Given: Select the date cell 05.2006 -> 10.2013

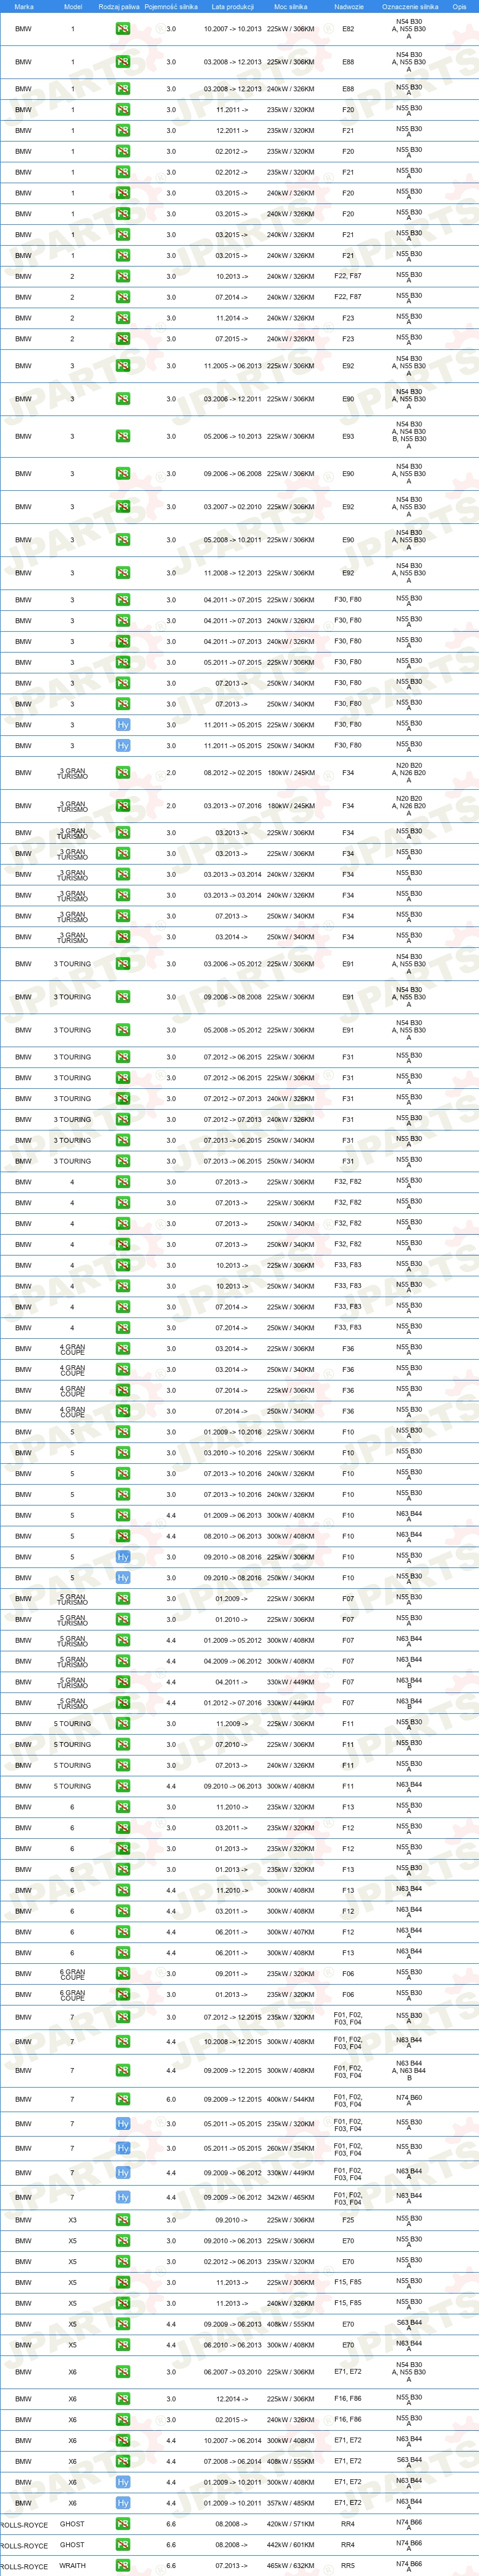Looking at the screenshot, I should tap(232, 437).
